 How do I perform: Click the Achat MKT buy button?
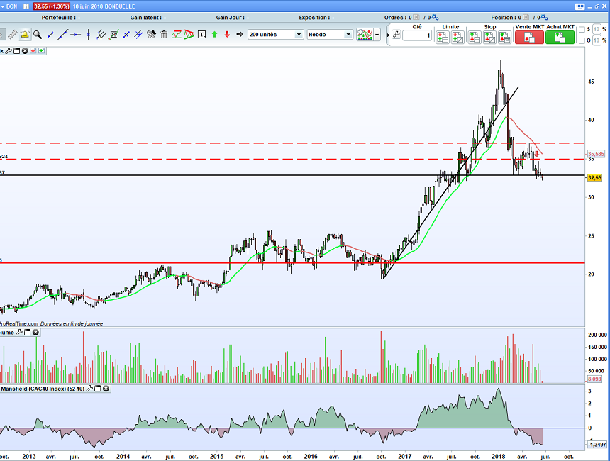560,37
